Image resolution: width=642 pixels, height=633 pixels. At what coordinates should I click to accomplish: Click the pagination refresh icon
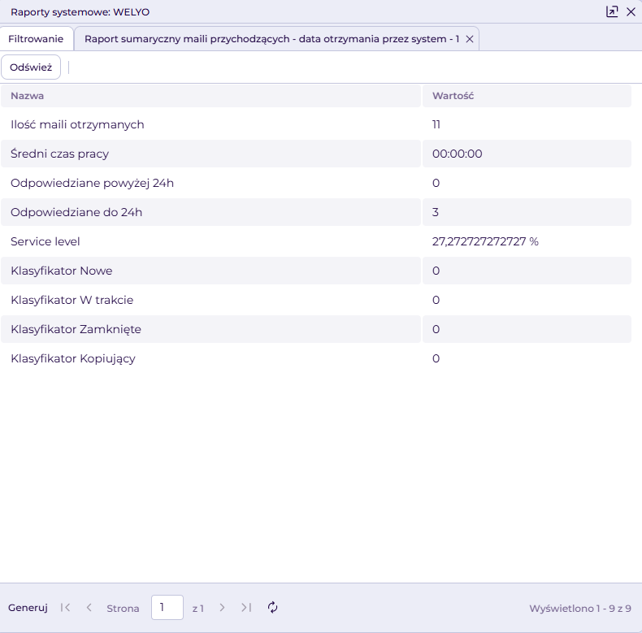tap(272, 608)
